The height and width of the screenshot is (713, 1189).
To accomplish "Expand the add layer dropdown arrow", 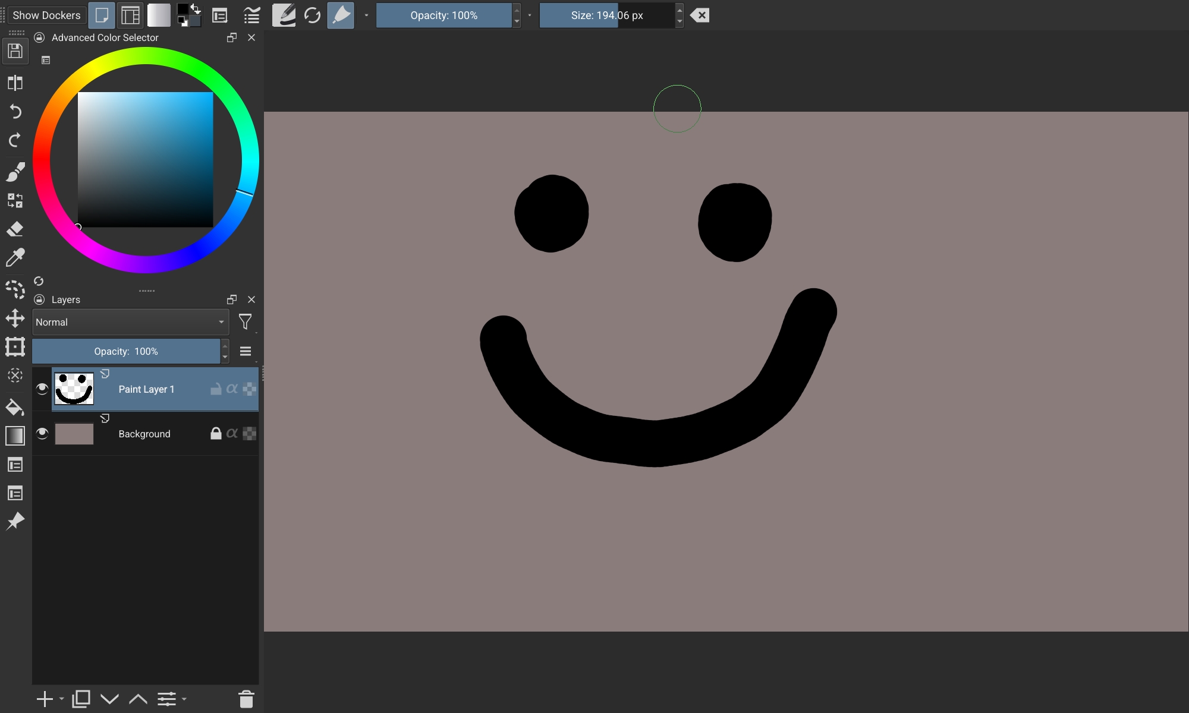I will pyautogui.click(x=62, y=699).
